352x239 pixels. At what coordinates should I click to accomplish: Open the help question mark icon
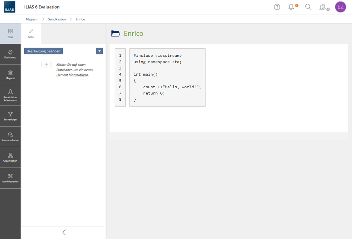point(277,7)
